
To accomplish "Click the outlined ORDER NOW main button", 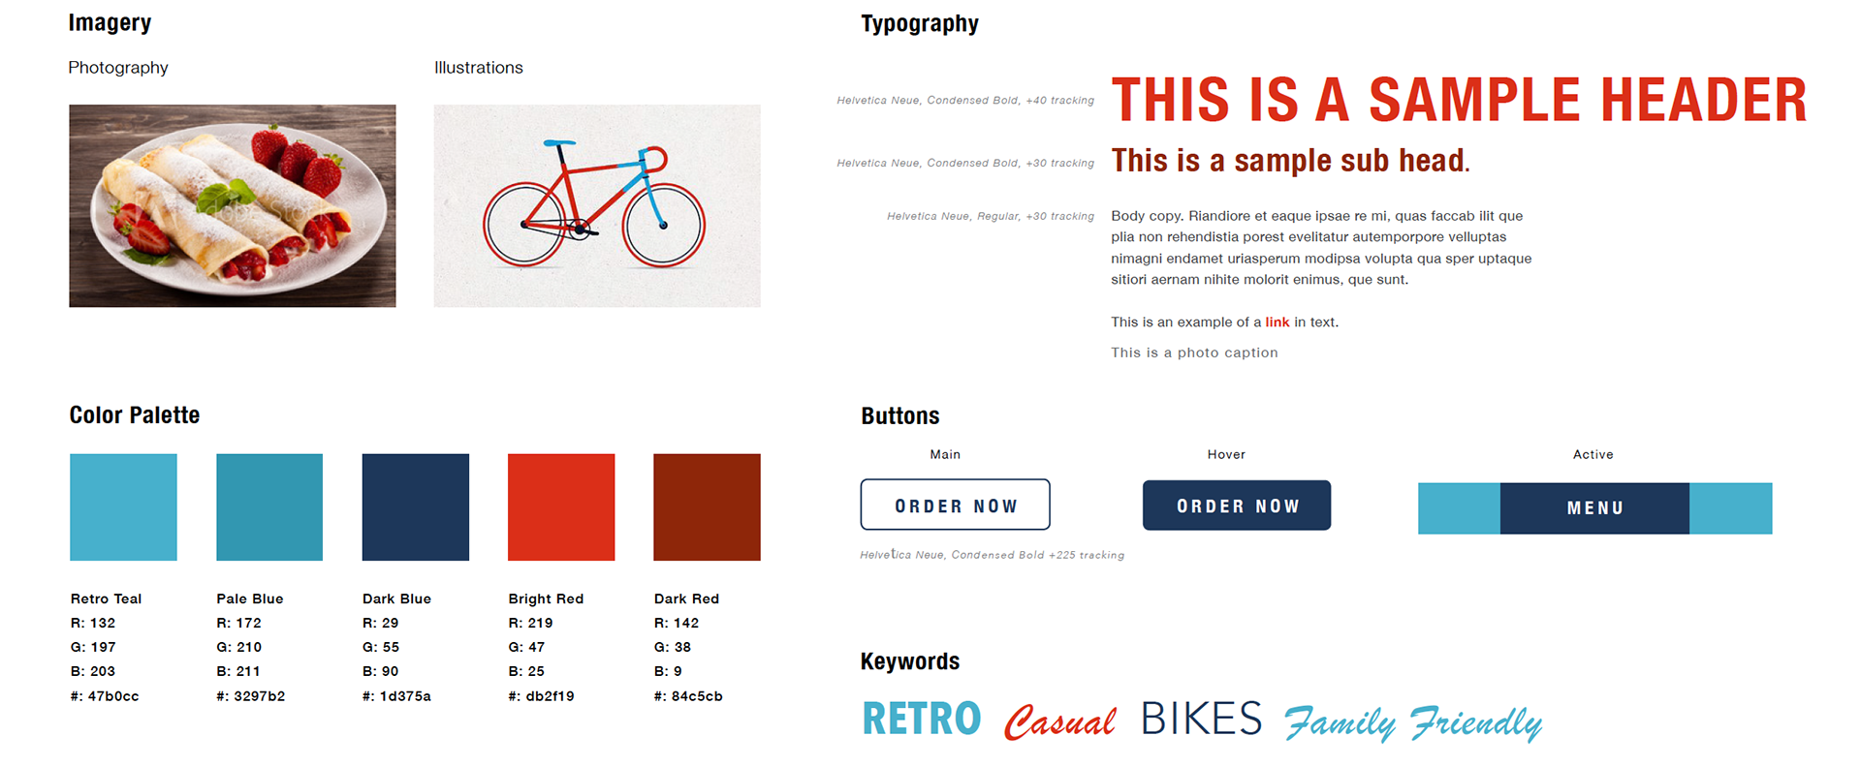I will coord(955,505).
